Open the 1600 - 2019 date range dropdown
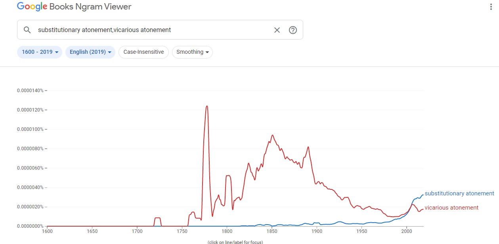 pyautogui.click(x=40, y=52)
